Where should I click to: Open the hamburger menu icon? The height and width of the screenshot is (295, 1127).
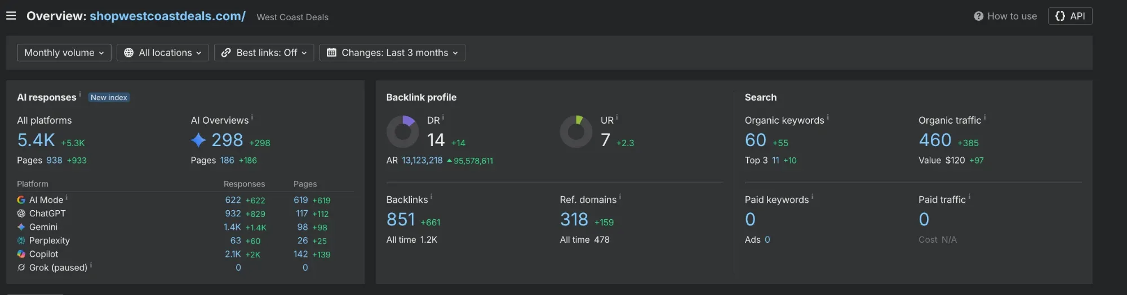(11, 16)
